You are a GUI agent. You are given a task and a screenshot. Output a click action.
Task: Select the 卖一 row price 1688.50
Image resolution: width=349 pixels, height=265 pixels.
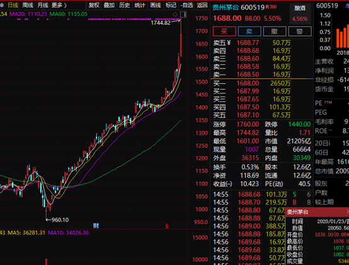(248, 74)
